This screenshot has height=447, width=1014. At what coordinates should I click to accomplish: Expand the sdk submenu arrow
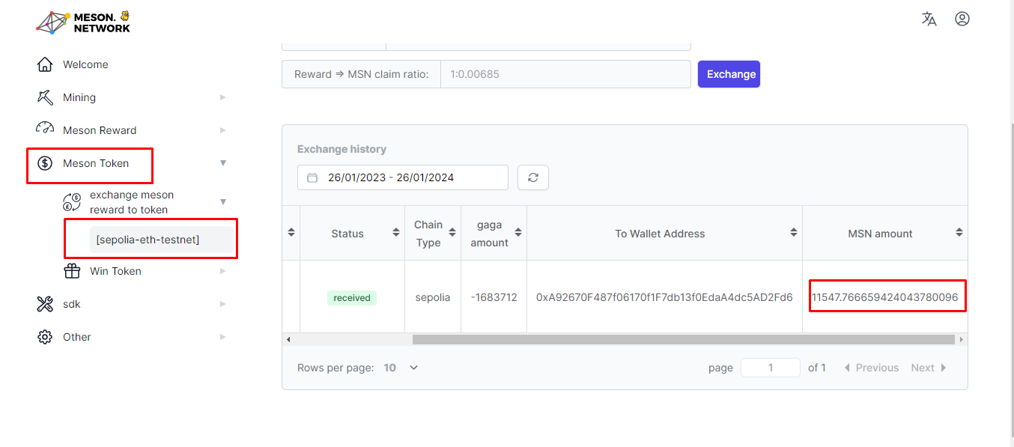coord(222,304)
